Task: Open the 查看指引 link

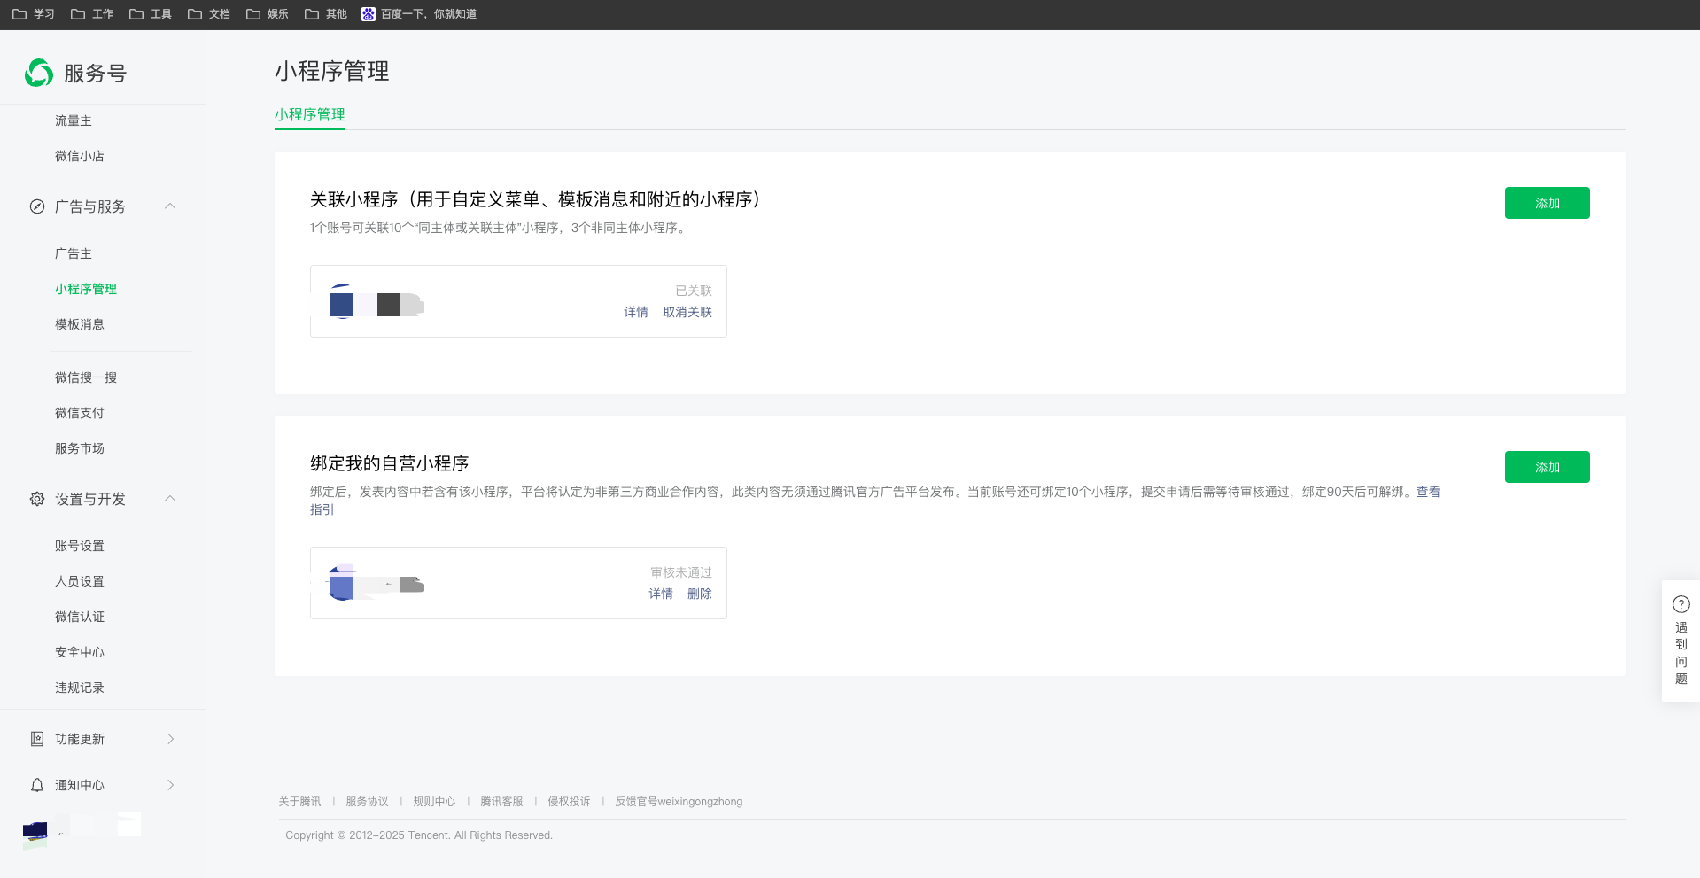Action: tap(1428, 492)
